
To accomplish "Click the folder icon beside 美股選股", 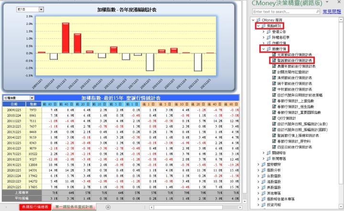I will pos(263,188).
